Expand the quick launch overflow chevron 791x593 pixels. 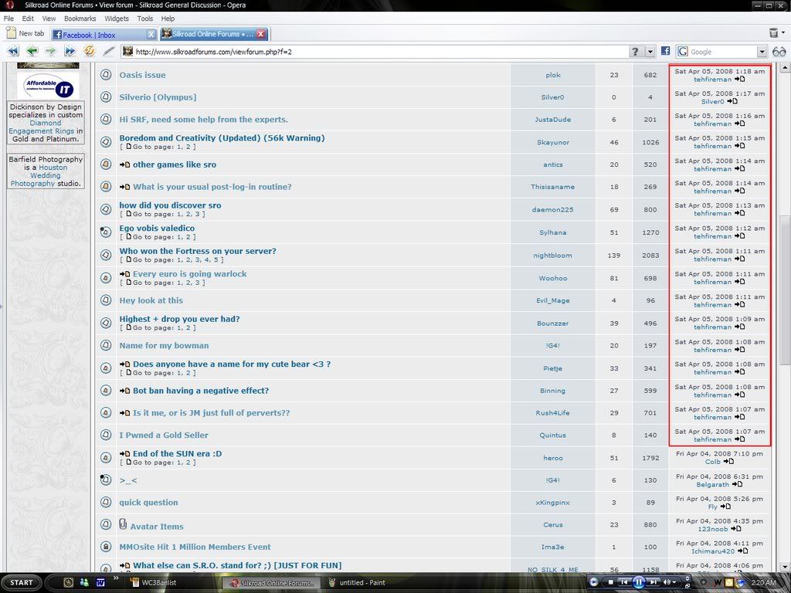[x=116, y=578]
